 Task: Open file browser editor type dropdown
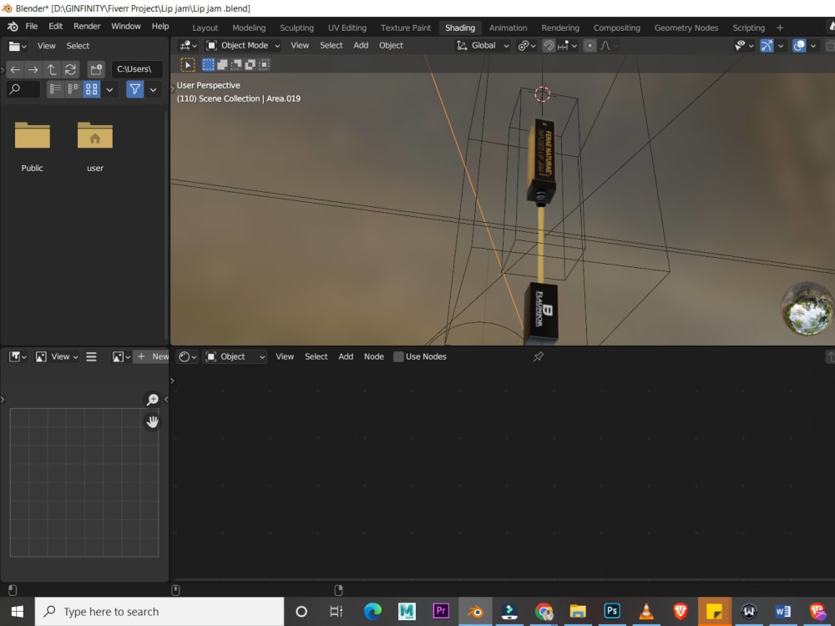[18, 46]
